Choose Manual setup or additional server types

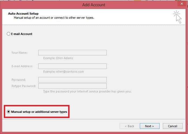coord(9,112)
